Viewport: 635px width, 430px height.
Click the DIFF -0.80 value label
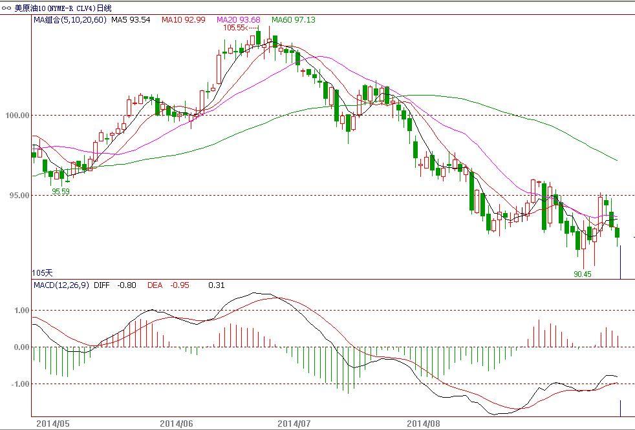tap(115, 285)
